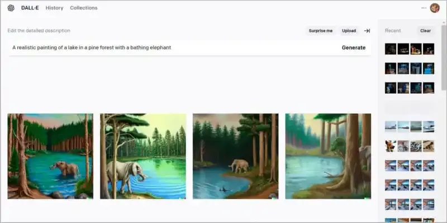Collapse the sidebar with the arrow icon
Viewport: 447px width, 223px height.
point(367,31)
